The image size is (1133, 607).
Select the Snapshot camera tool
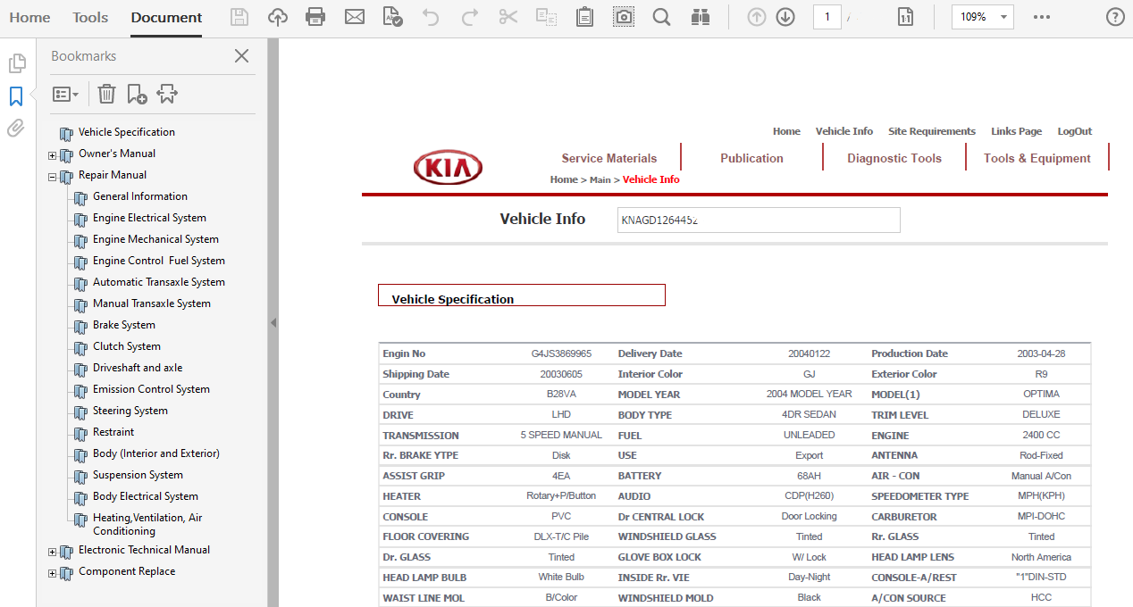click(x=623, y=17)
